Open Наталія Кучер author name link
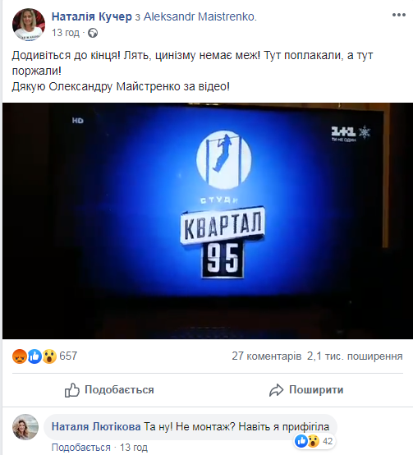This screenshot has height=455, width=413. (92, 16)
